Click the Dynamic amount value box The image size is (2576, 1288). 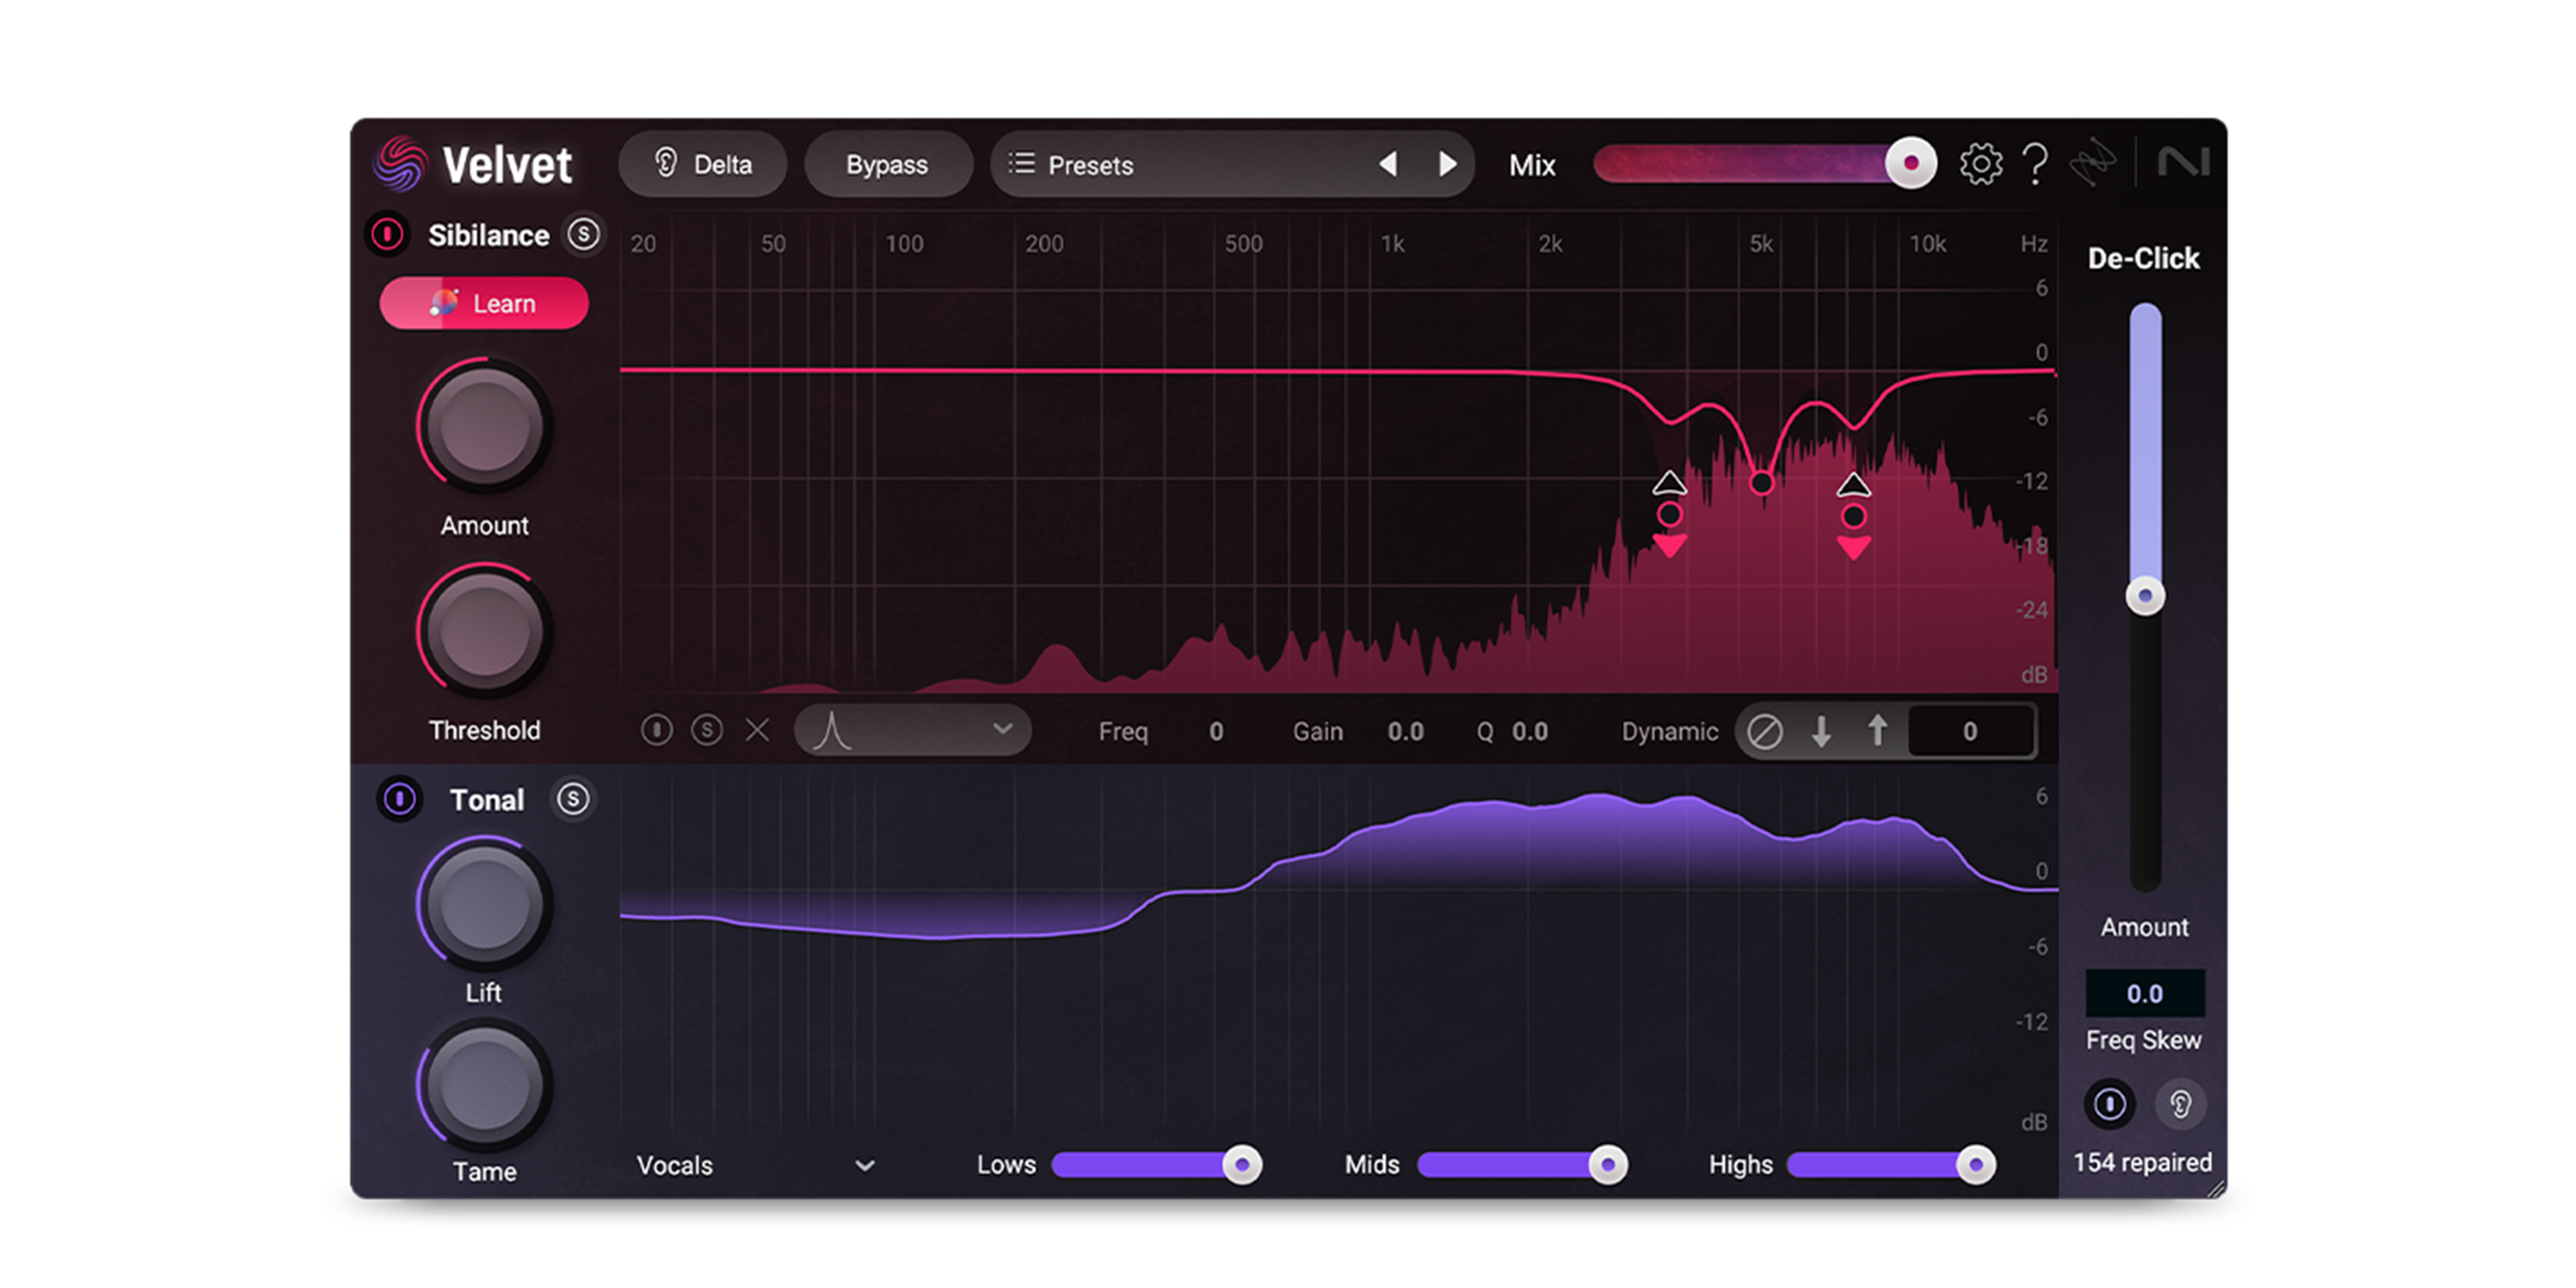tap(1970, 731)
